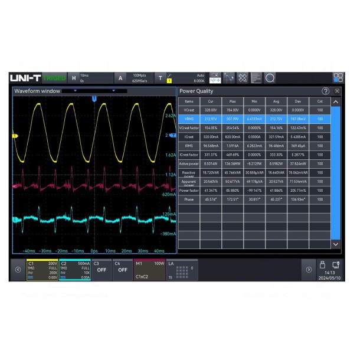Open the acquisition A menu
354x354 pixels.
(120, 78)
